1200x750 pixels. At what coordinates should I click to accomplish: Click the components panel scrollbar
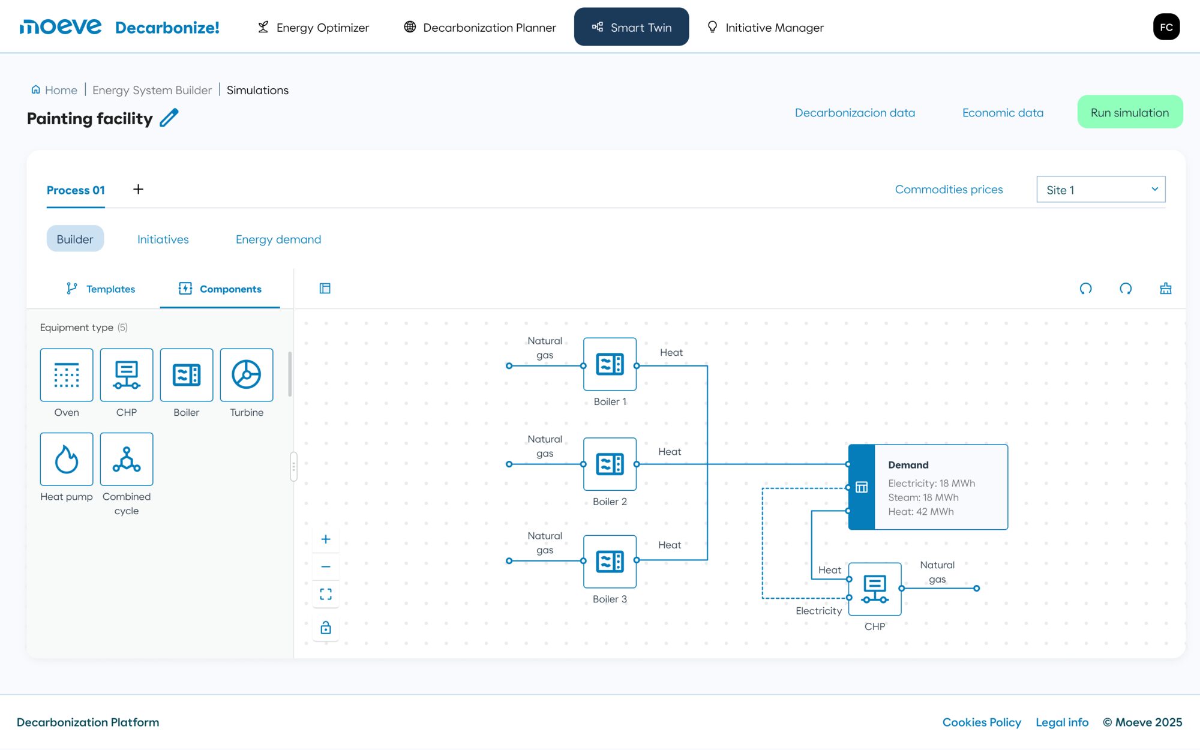pyautogui.click(x=290, y=374)
